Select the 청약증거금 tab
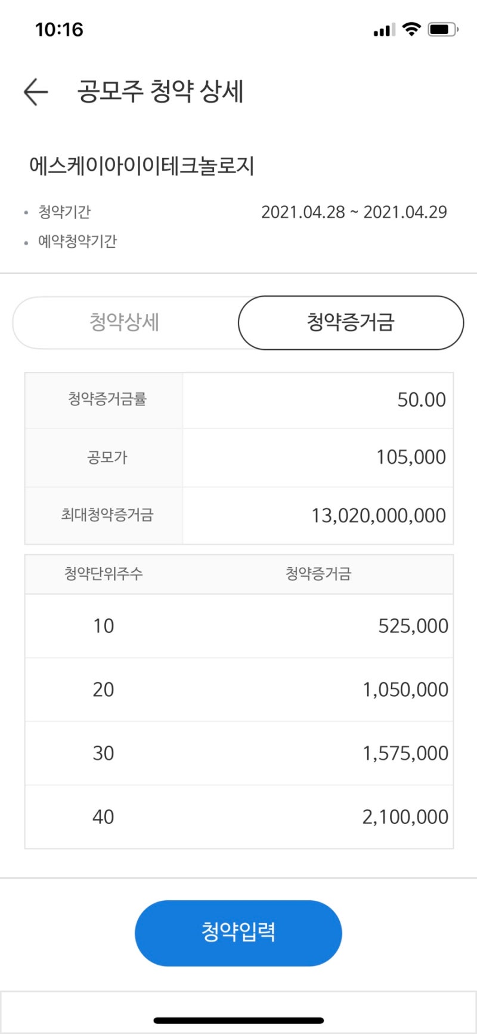 click(351, 322)
